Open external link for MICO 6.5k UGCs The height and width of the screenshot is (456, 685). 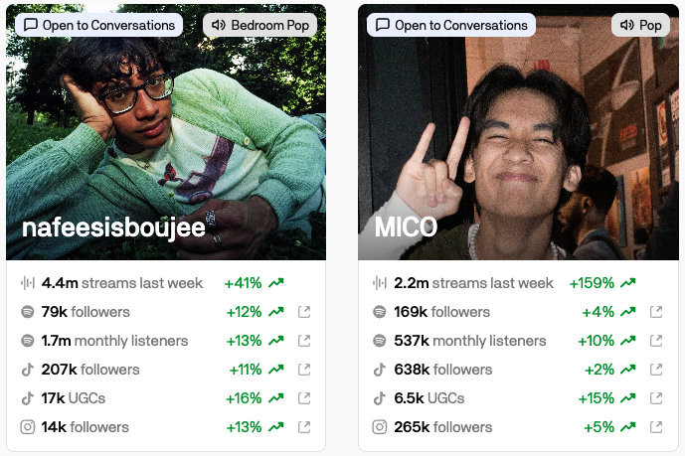coord(656,398)
